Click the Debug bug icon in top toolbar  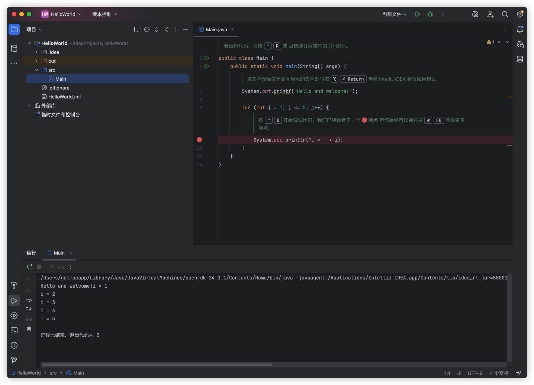(430, 14)
